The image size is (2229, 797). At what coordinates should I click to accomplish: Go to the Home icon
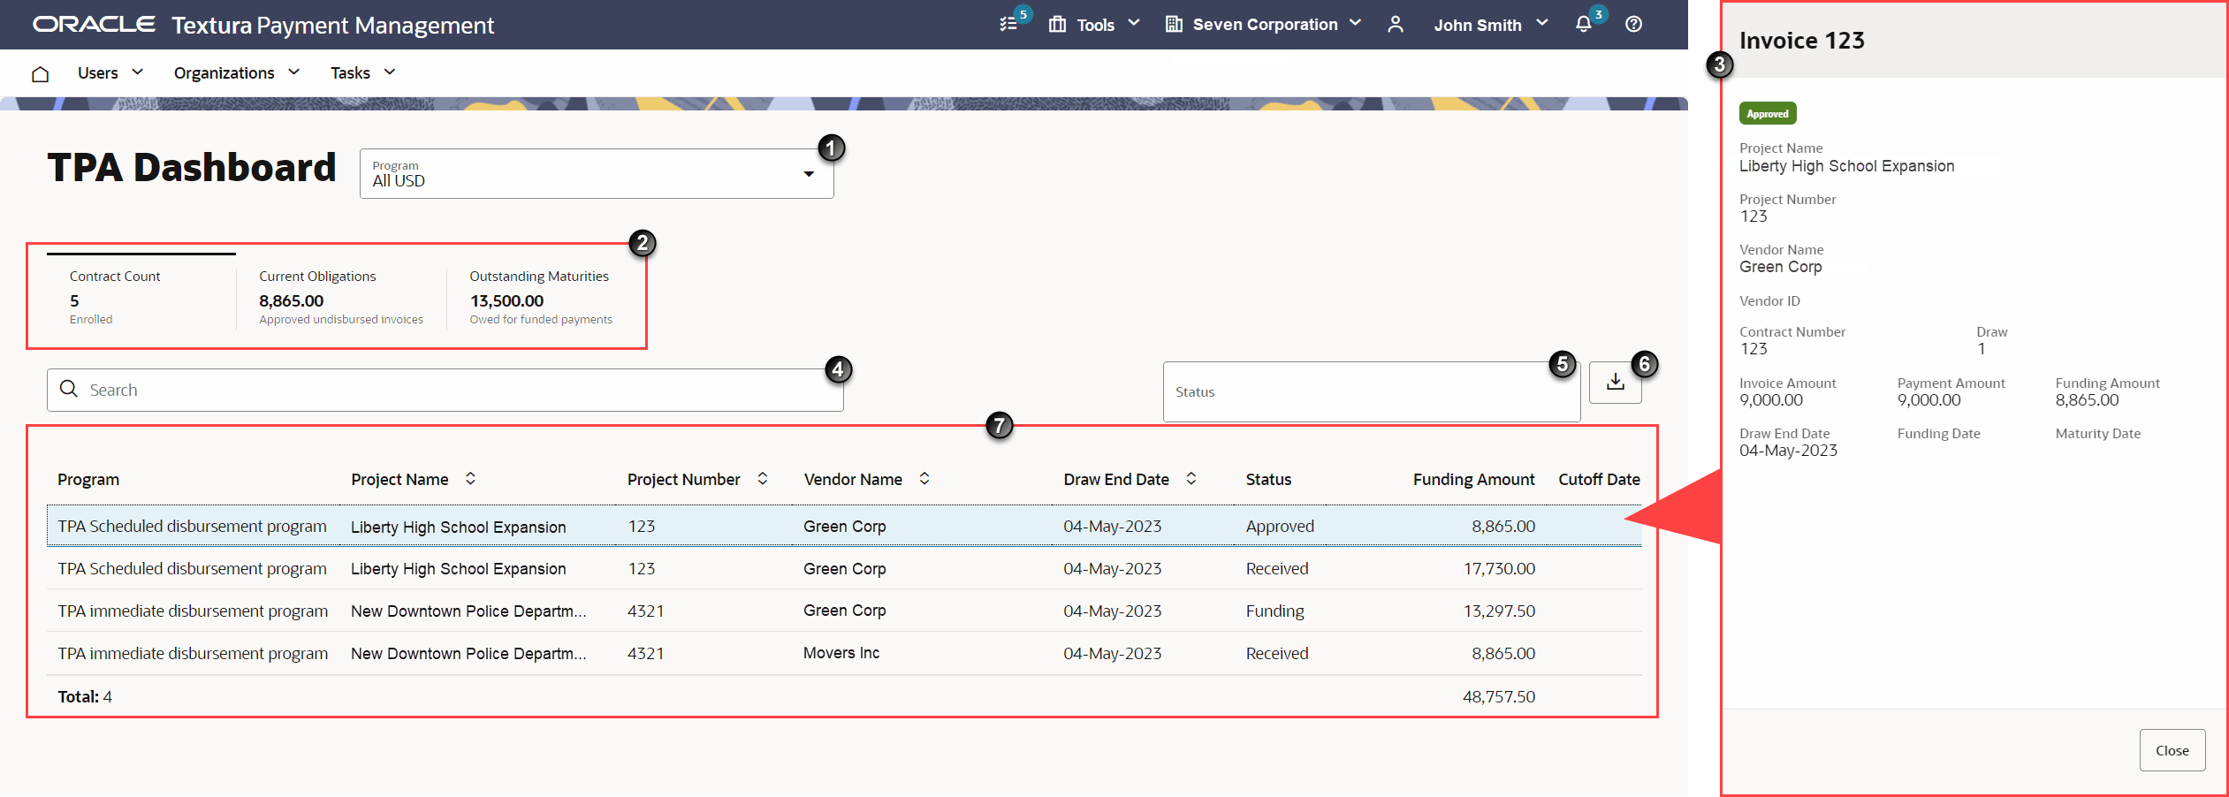point(40,73)
